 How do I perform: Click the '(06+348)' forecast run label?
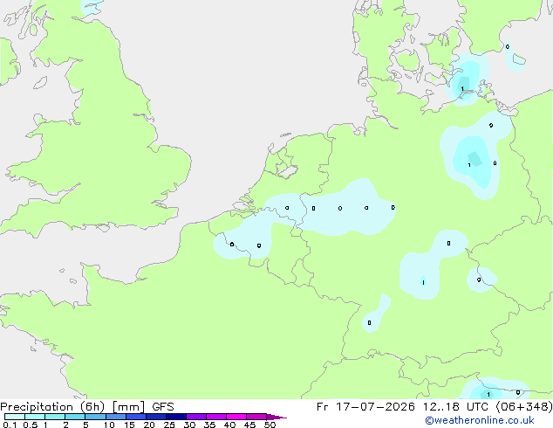tap(524, 407)
